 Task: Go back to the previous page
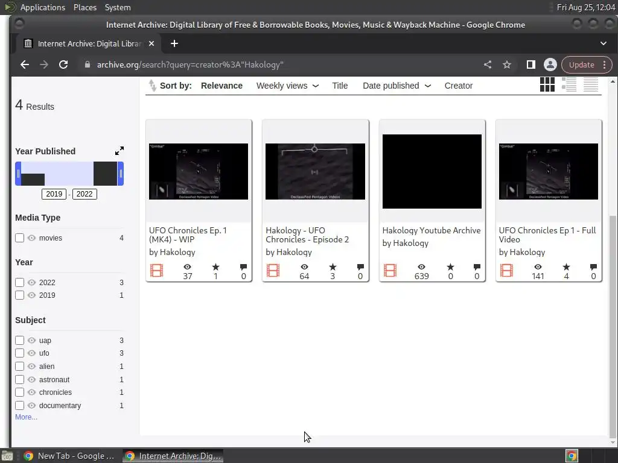tap(24, 65)
